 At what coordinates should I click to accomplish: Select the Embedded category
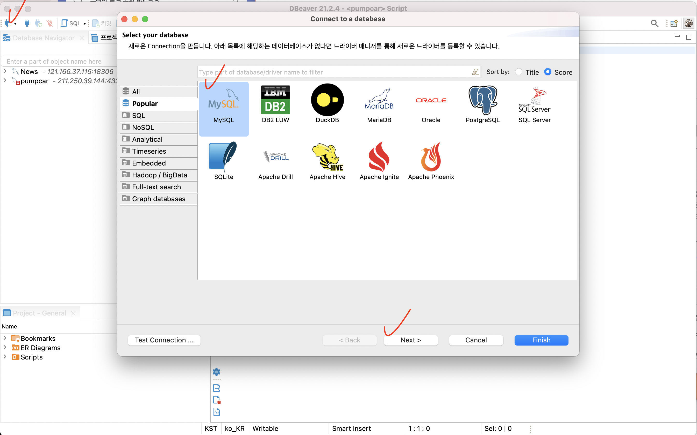point(159,163)
